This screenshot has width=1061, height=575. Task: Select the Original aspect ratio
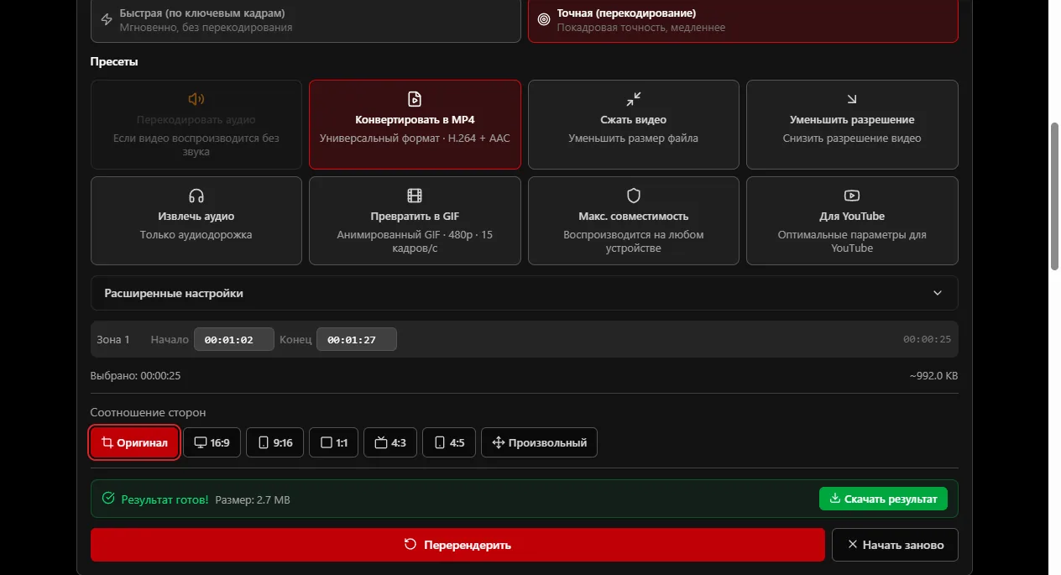point(134,442)
